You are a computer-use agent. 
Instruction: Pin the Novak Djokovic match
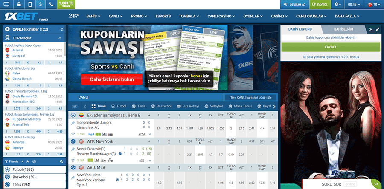coord(73,149)
